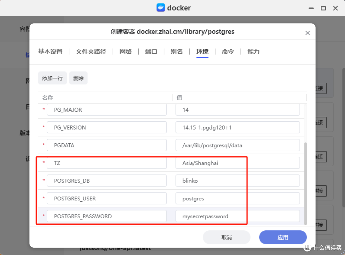Image resolution: width=345 pixels, height=255 pixels.
Task: Click the environment list vertical scrollbar
Action: coord(305,184)
